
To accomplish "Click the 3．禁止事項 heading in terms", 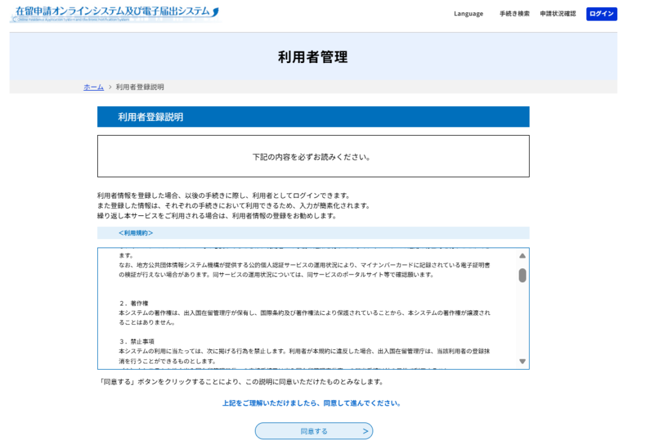I will (136, 341).
